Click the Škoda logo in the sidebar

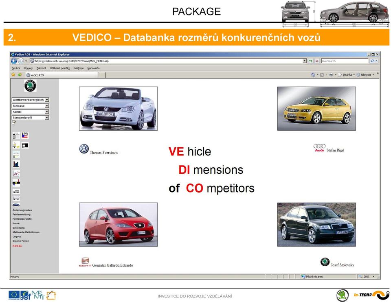30,86
